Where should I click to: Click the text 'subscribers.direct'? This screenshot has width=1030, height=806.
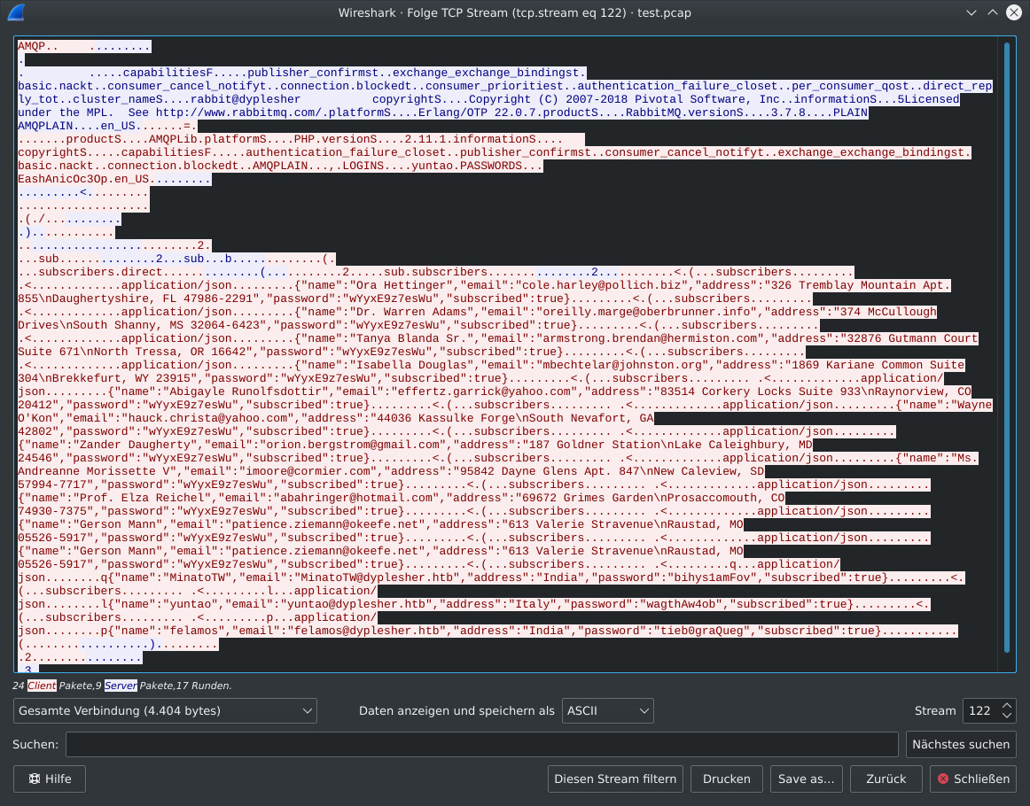coord(100,272)
